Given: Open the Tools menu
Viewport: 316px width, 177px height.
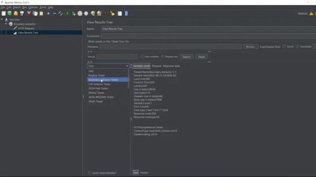Looking at the screenshot, I should click(x=43, y=7).
